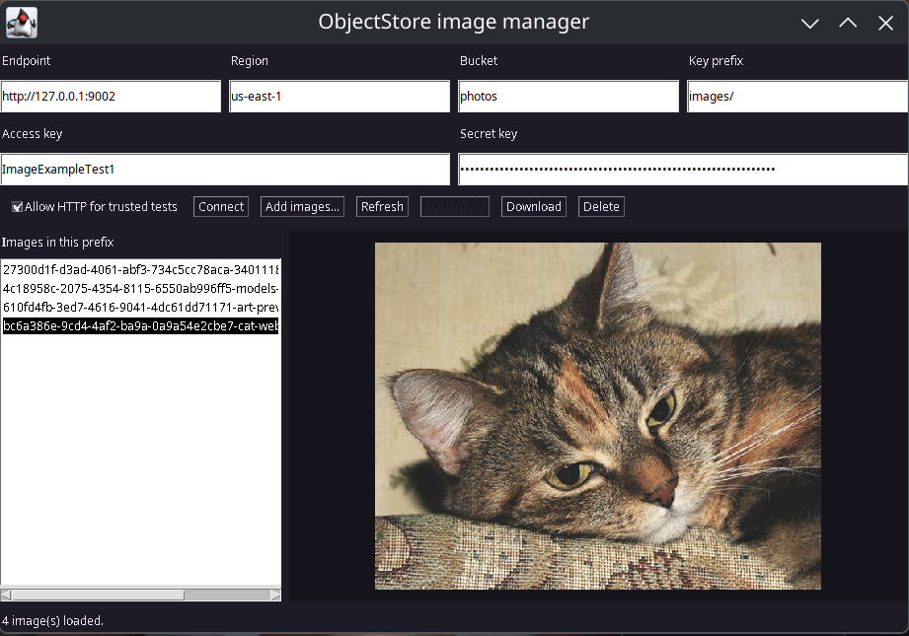
Task: Select the highlighted bc6a386e cat-web item
Action: pos(140,325)
